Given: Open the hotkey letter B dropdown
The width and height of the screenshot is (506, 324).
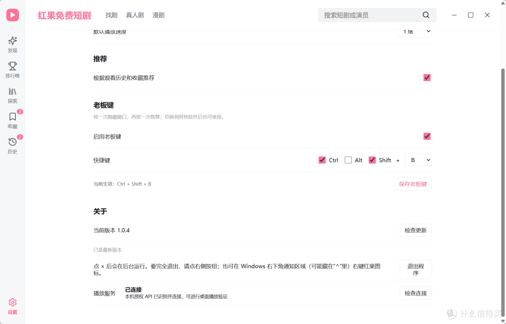Looking at the screenshot, I should [x=418, y=160].
